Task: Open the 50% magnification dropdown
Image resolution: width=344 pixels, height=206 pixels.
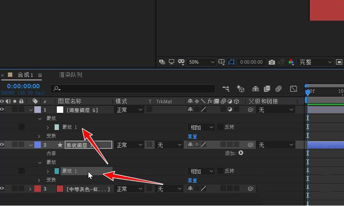Action: point(201,62)
